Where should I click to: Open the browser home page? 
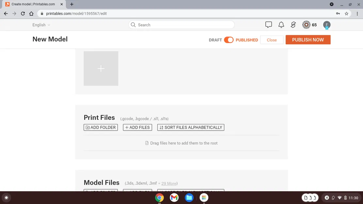31,14
